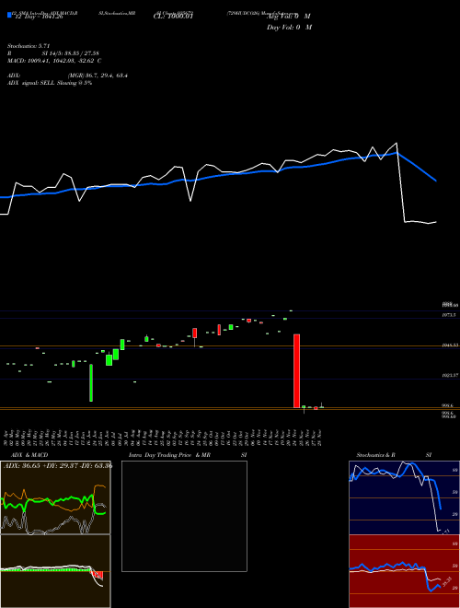
Task: Click the "Avg Vol: 0 M" readout
Action: click(x=289, y=17)
